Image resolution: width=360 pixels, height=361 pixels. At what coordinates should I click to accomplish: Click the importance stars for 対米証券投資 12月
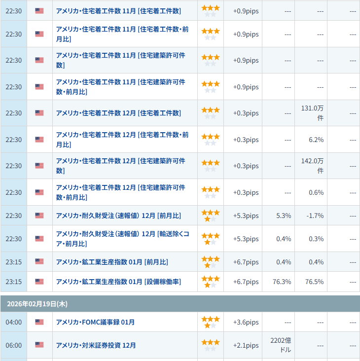[x=211, y=345]
